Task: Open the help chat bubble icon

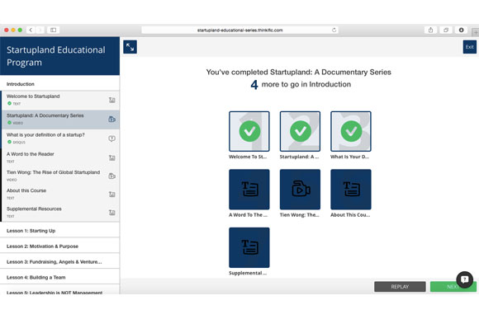Action: (x=465, y=279)
